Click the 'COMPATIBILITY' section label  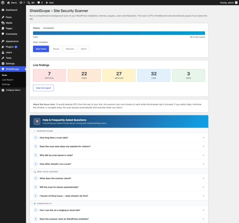45,203
